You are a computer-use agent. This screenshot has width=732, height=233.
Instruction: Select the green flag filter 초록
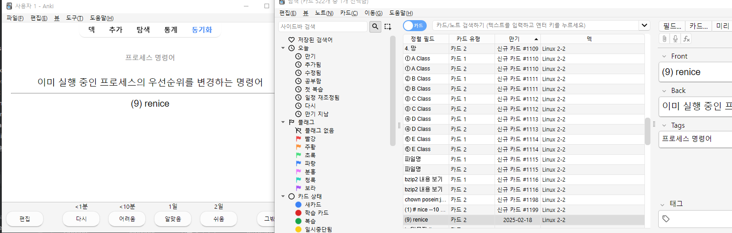[306, 155]
